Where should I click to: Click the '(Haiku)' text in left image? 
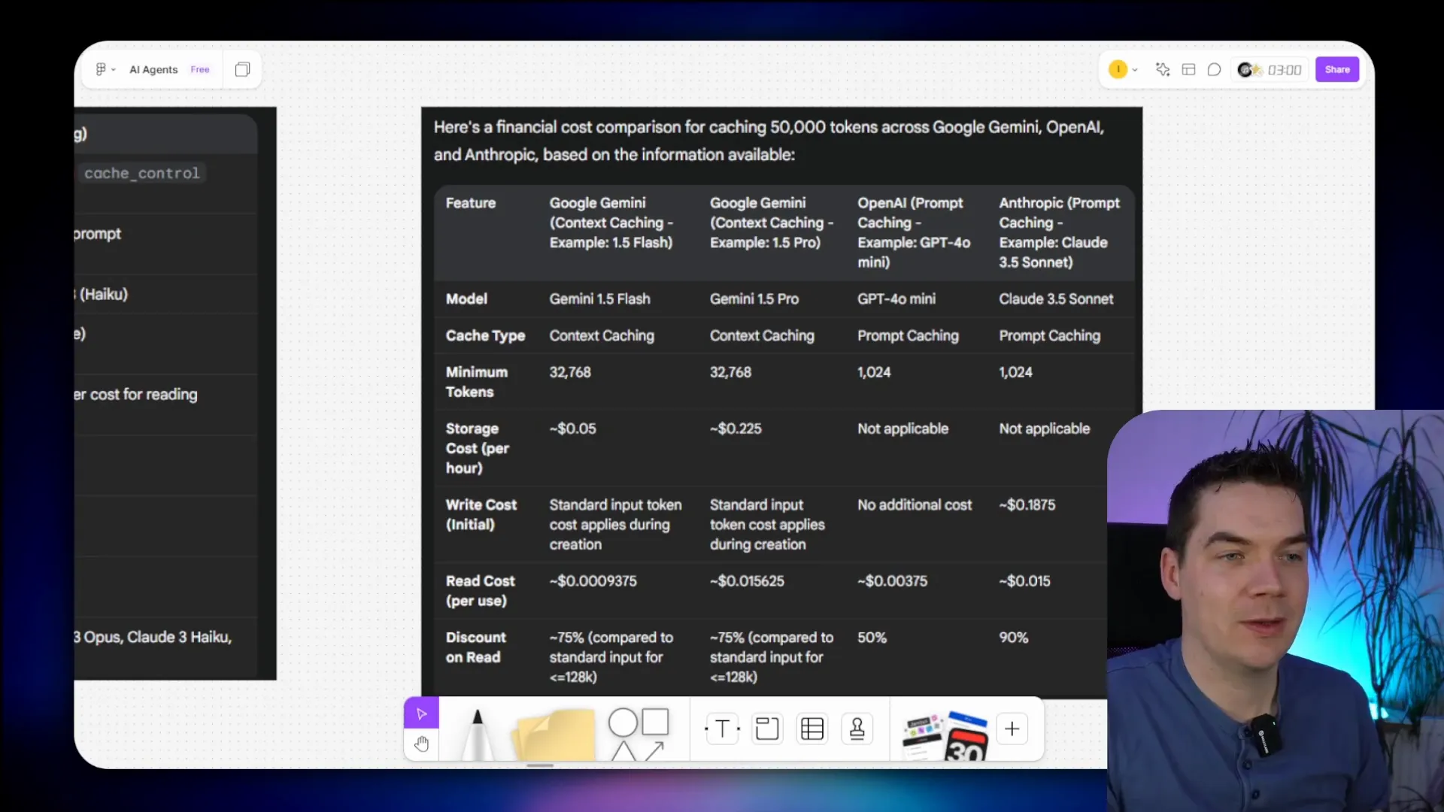104,294
